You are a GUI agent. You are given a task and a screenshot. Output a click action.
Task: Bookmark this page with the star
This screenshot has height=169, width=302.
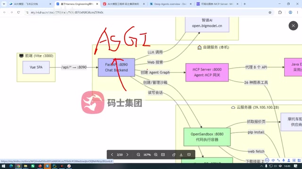(x=270, y=12)
